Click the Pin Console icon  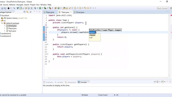155,82
